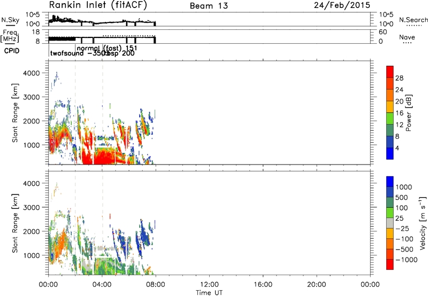Pick the dark green 100–500 velocity colorbar segment
Viewport: 428px width, 296px height.
click(390, 202)
